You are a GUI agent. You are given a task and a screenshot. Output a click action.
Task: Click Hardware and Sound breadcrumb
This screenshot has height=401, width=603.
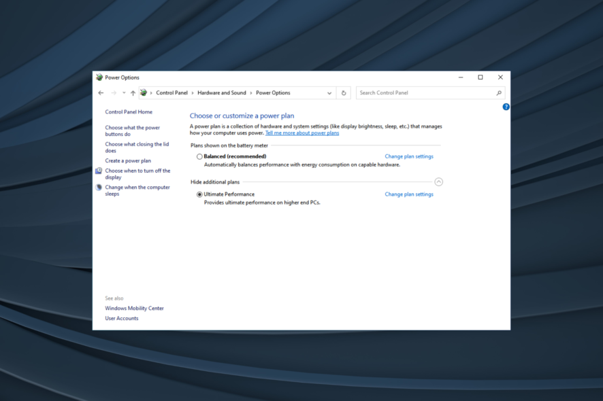click(222, 93)
